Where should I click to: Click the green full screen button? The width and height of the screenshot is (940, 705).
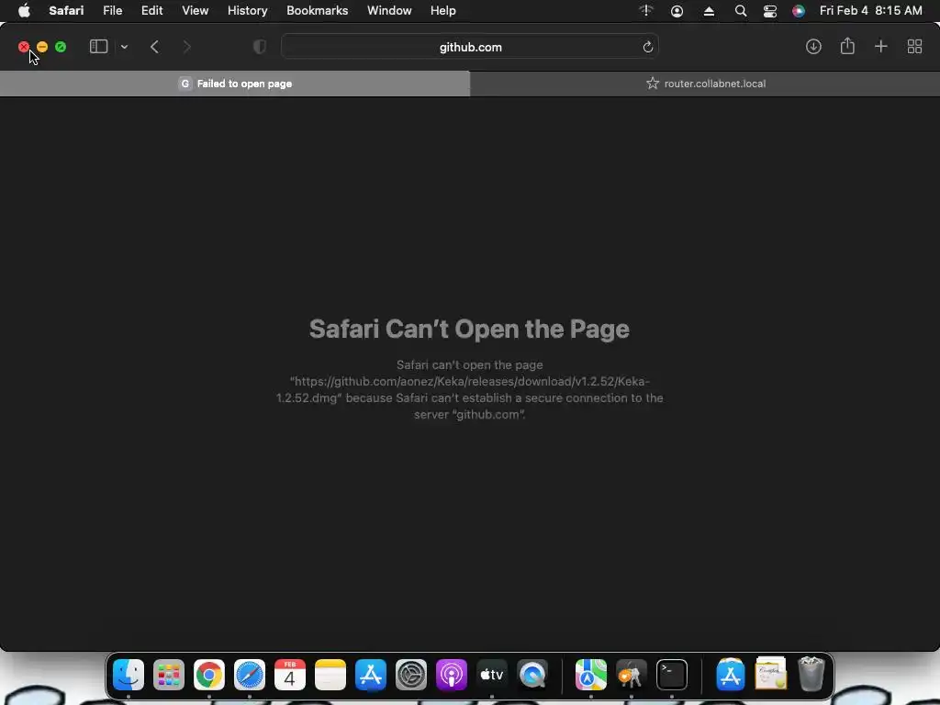(61, 47)
